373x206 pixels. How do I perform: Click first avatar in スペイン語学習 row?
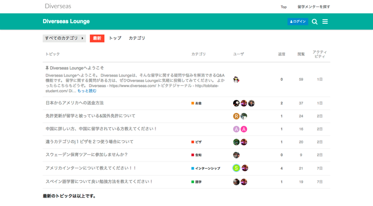pyautogui.click(x=236, y=182)
